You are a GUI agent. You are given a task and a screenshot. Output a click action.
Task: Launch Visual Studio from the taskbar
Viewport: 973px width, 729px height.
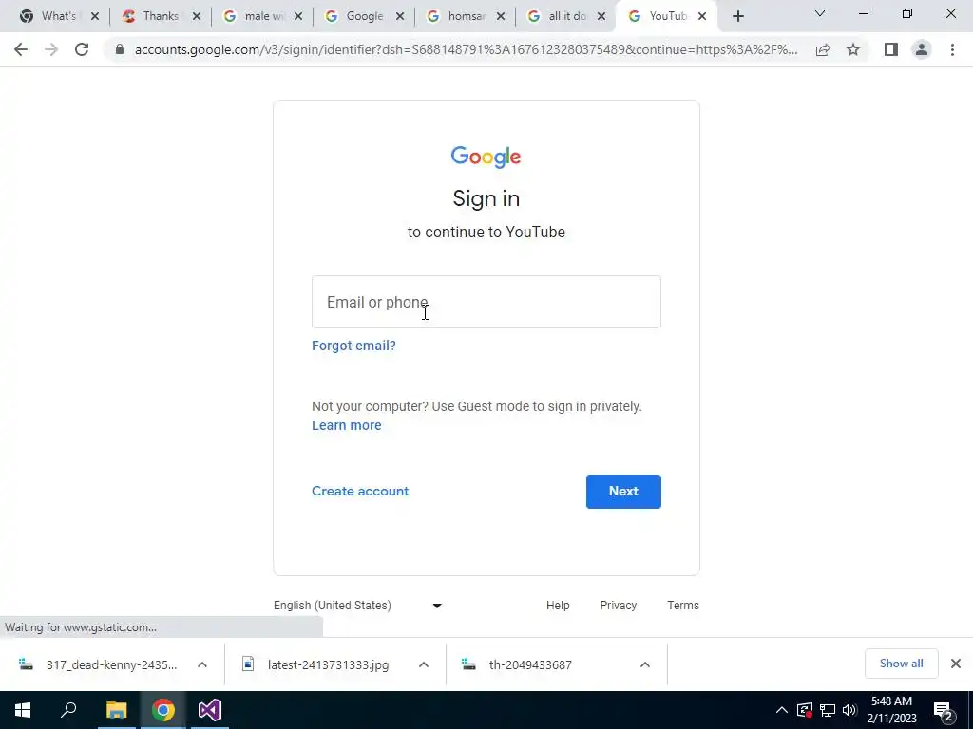tap(210, 710)
